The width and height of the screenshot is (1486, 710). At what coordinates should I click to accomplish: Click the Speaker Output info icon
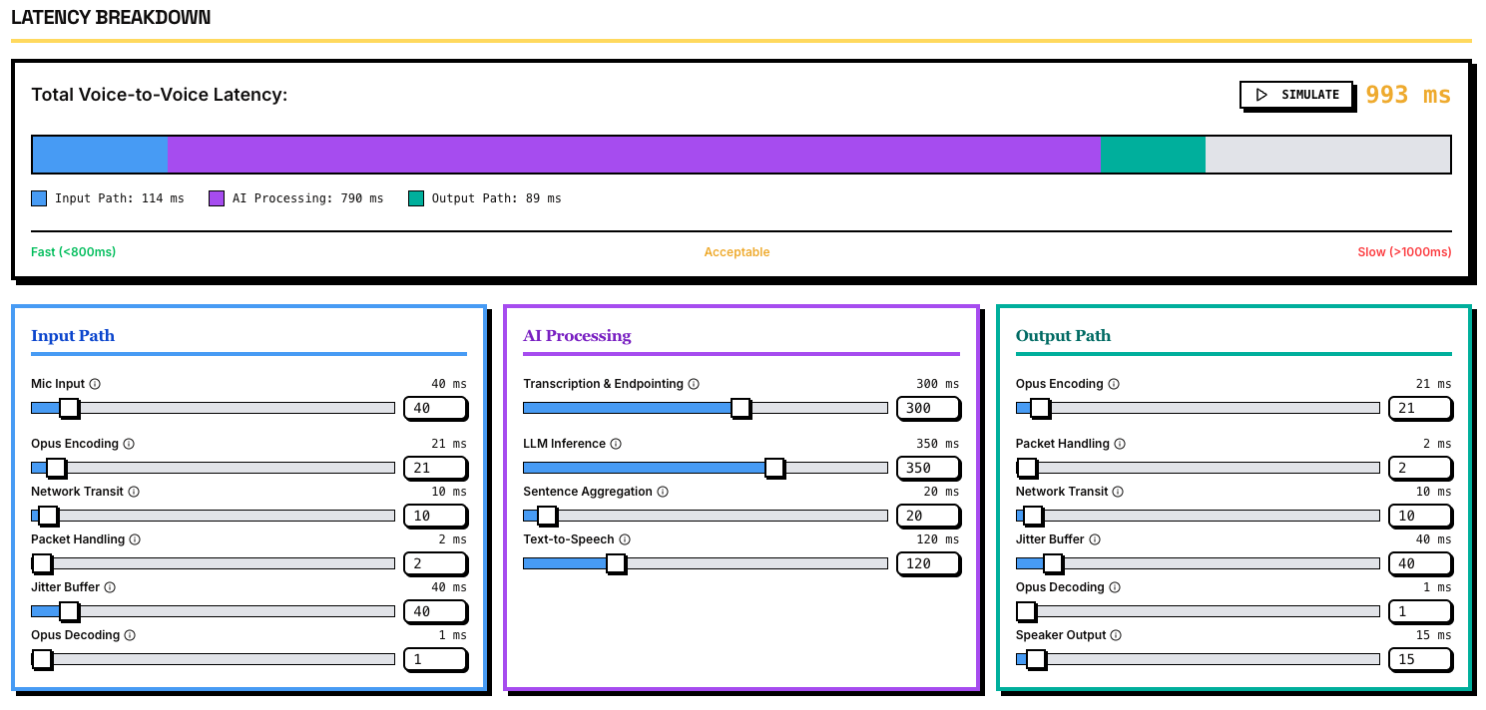point(1116,635)
